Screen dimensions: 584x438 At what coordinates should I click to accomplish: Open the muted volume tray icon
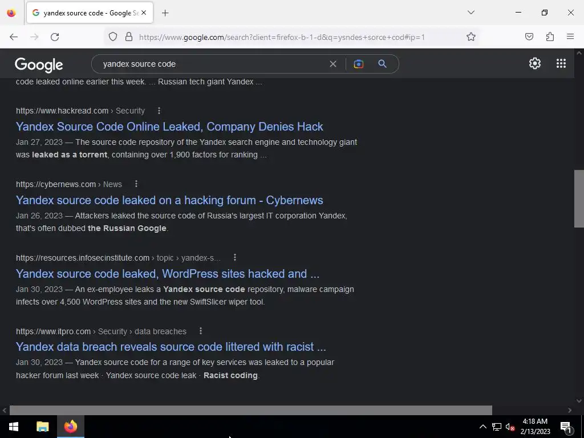pyautogui.click(x=510, y=427)
